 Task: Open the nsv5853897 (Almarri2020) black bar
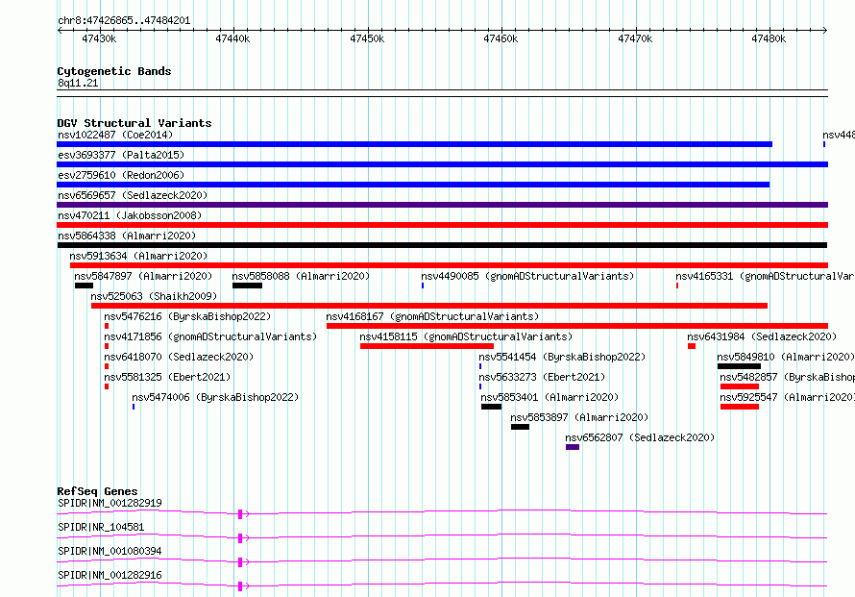(520, 427)
